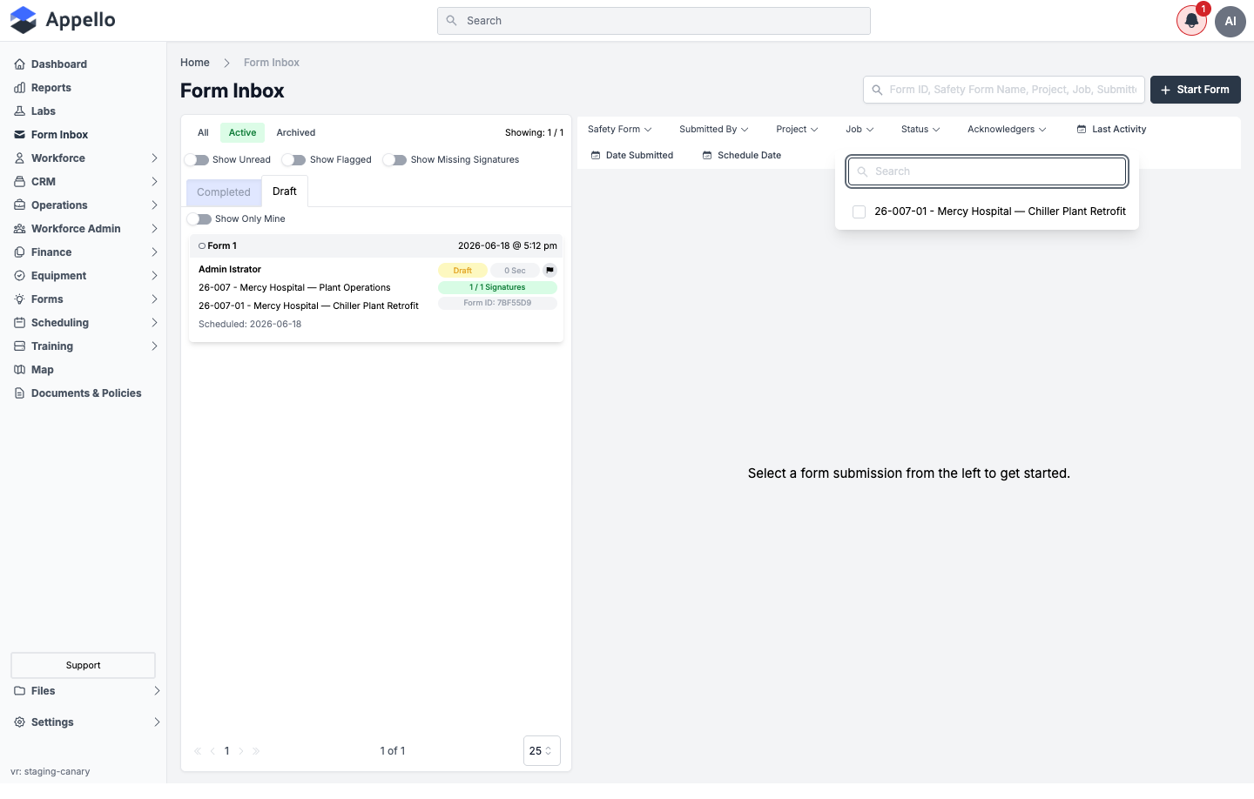Open the notifications bell icon

click(1191, 21)
